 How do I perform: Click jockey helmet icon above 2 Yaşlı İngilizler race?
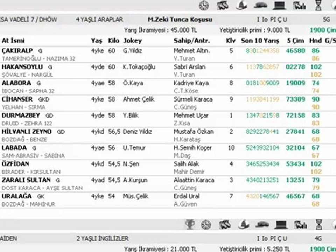tap(244, 225)
